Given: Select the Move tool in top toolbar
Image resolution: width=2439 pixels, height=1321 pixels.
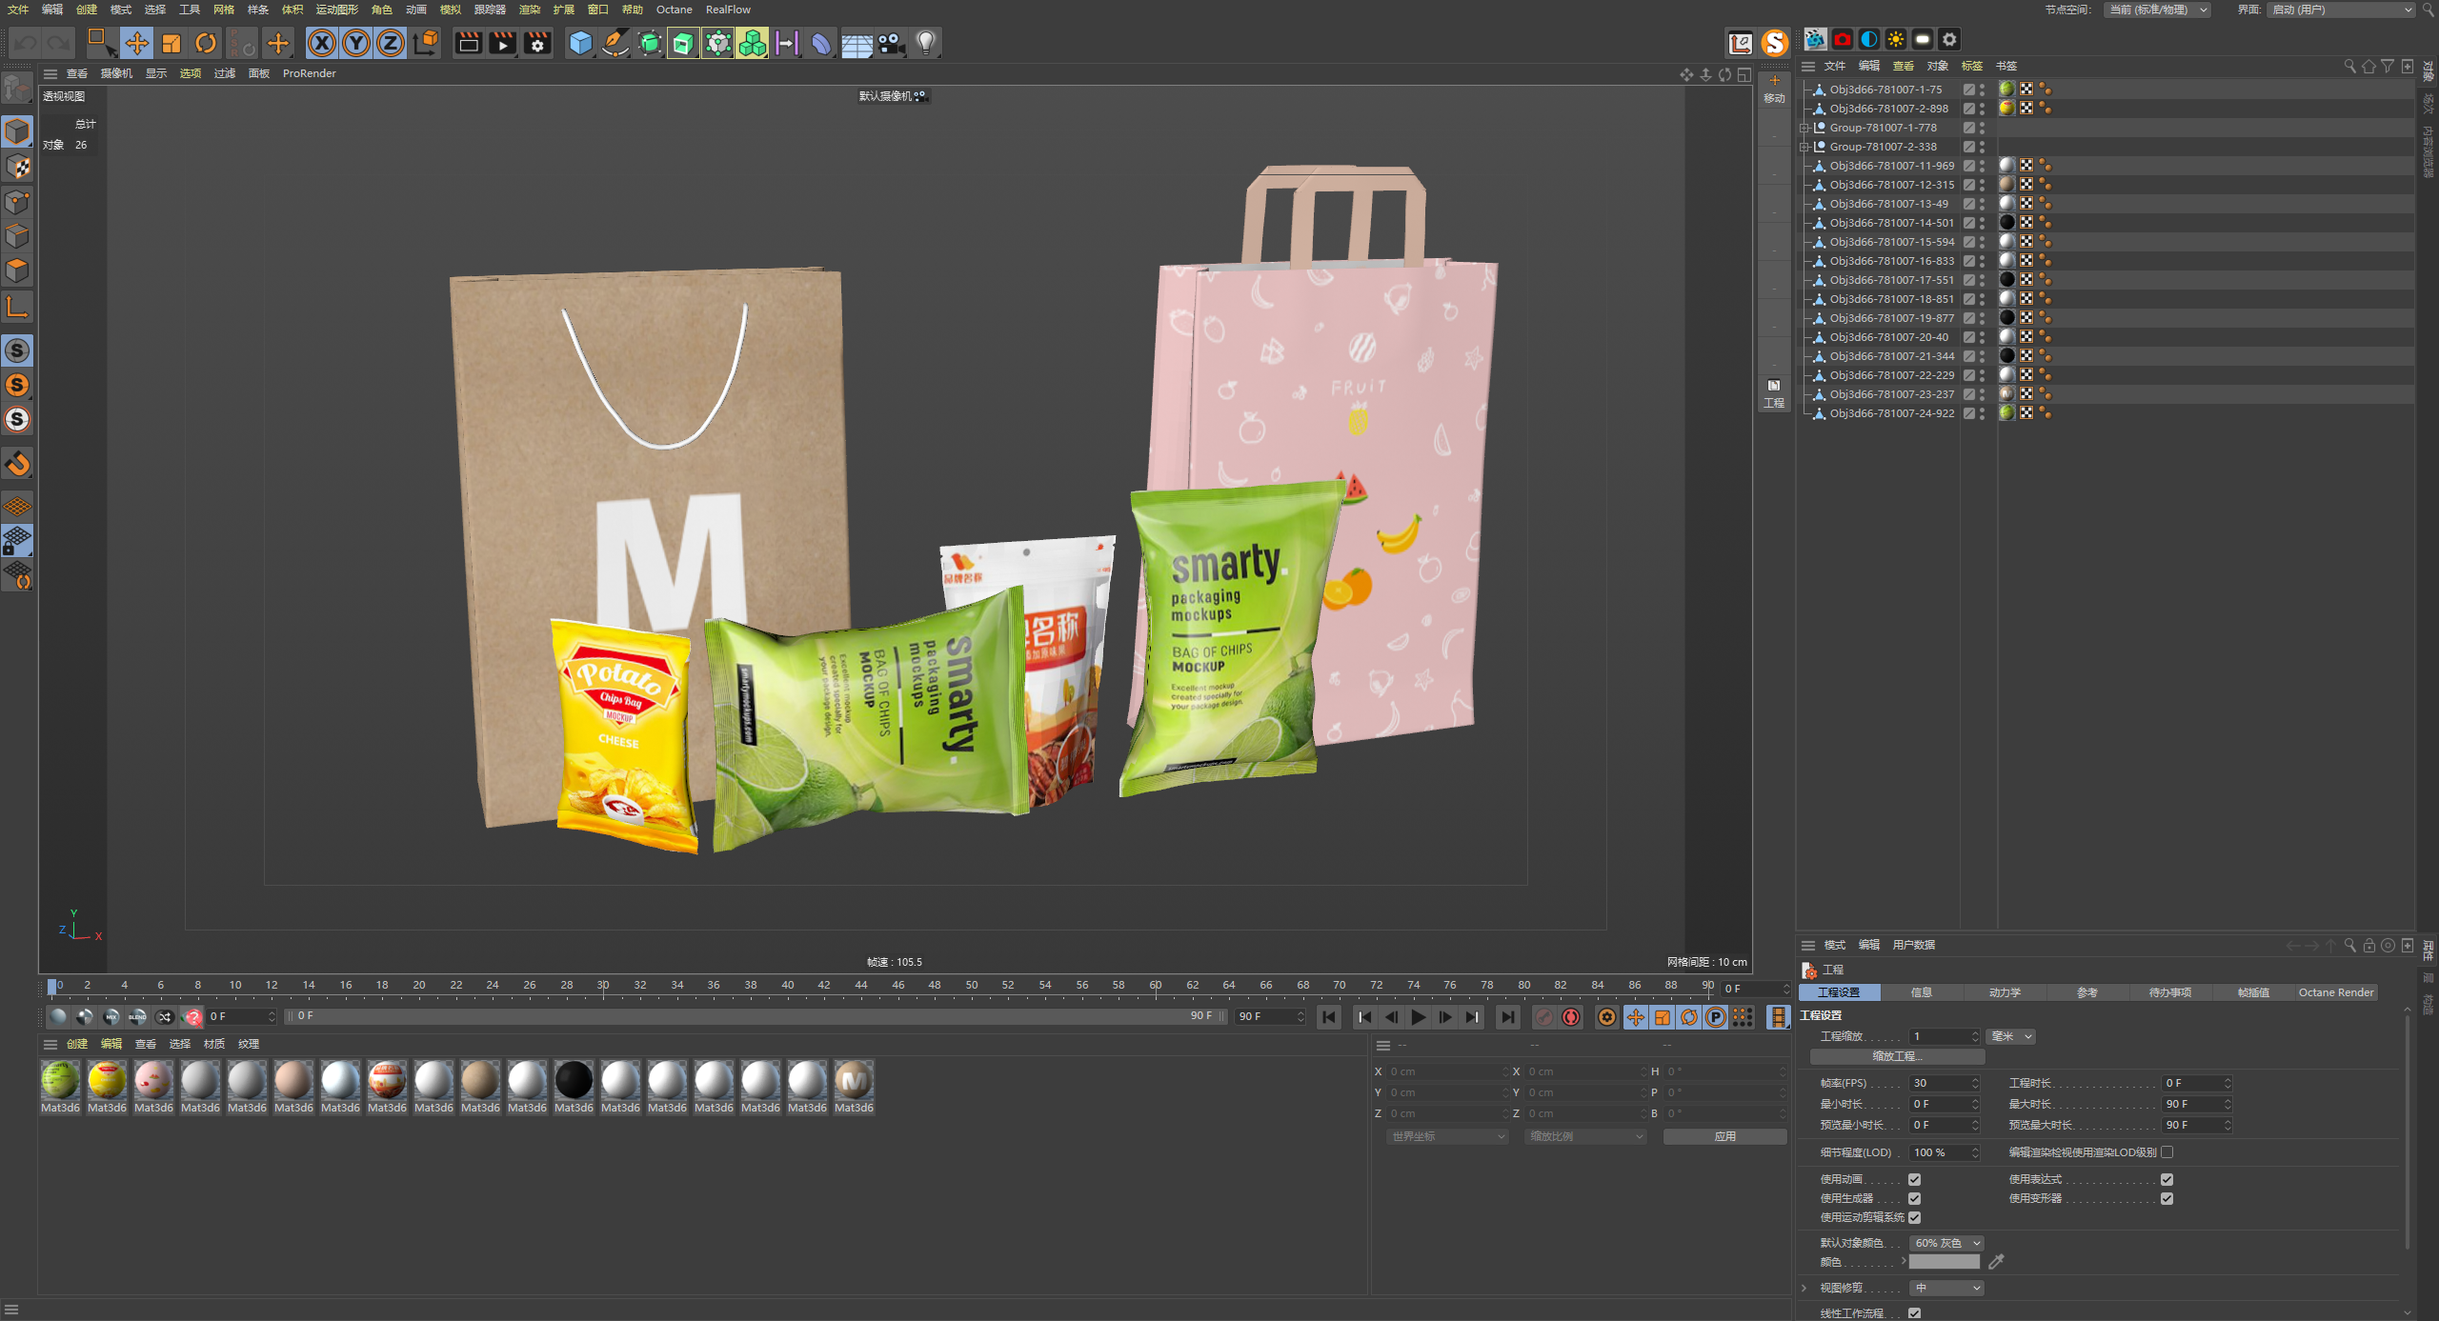Looking at the screenshot, I should [136, 43].
